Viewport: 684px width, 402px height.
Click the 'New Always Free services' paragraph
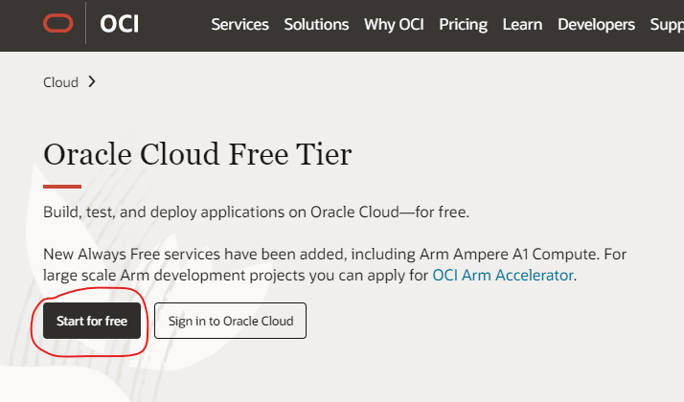tap(334, 265)
